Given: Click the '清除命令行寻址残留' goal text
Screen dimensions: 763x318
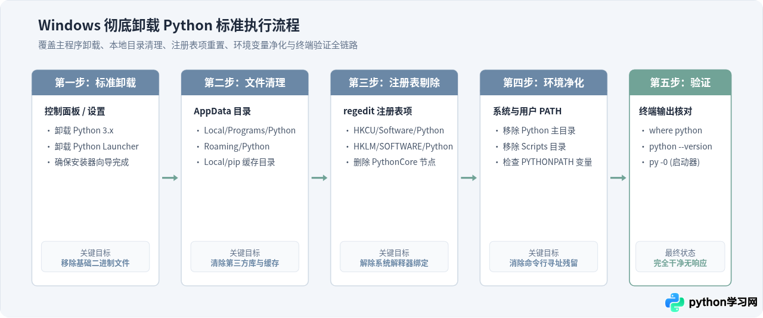Looking at the screenshot, I should click(x=544, y=263).
